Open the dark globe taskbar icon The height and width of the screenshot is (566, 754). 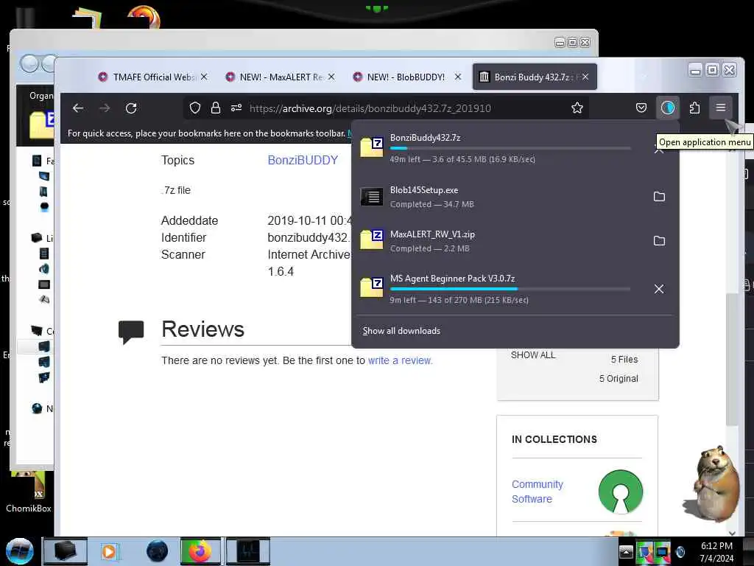coord(158,551)
